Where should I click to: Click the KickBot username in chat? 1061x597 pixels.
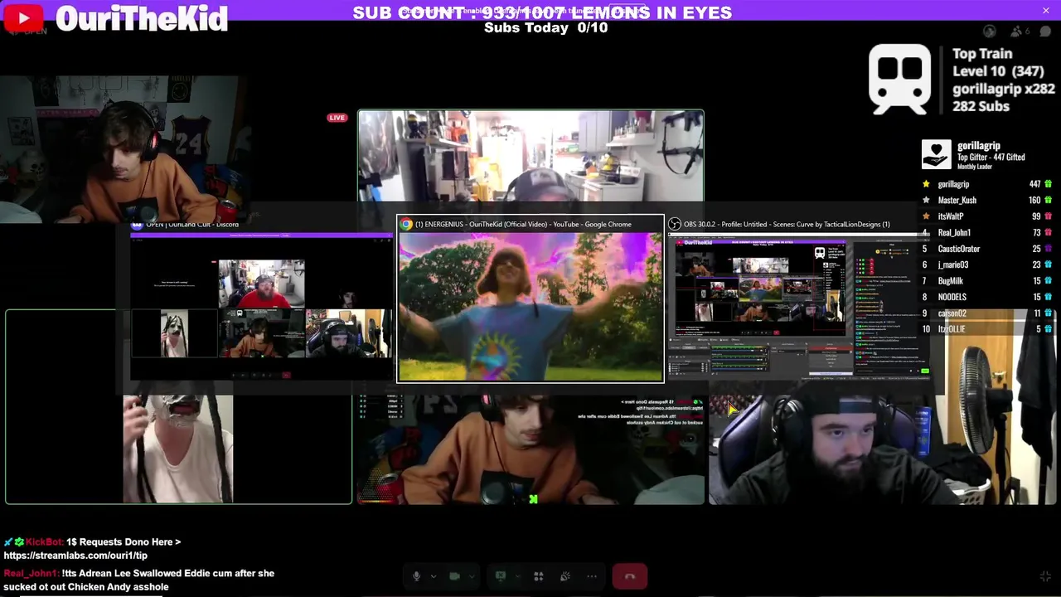point(44,541)
